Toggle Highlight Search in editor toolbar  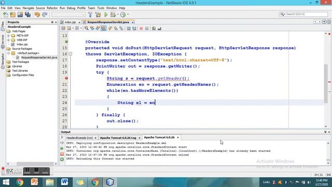click(x=103, y=28)
